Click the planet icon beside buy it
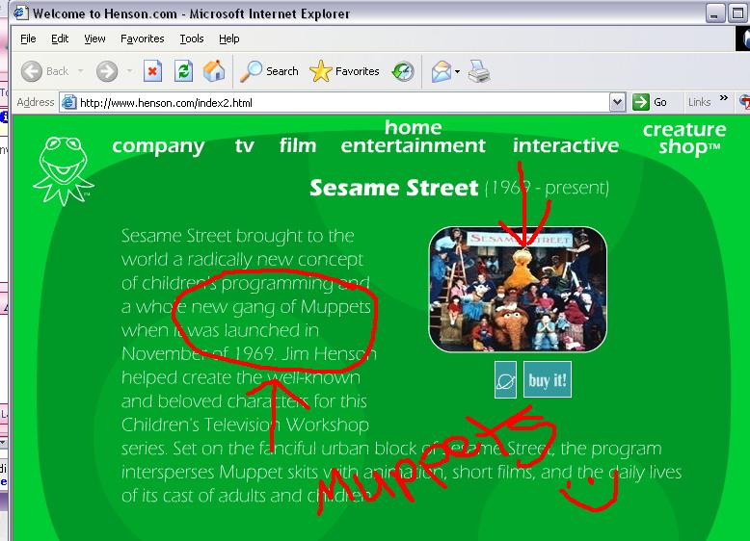The height and width of the screenshot is (541, 750). click(505, 380)
